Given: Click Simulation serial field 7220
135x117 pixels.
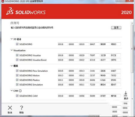Looking at the screenshot, I should pyautogui.click(x=94, y=85).
